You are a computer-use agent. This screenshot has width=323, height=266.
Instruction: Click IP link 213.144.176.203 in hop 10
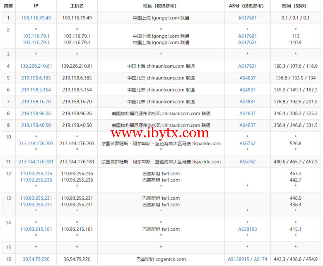click(x=36, y=144)
